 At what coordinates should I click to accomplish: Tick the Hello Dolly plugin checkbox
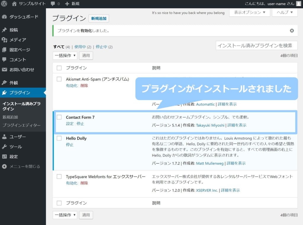coord(59,138)
